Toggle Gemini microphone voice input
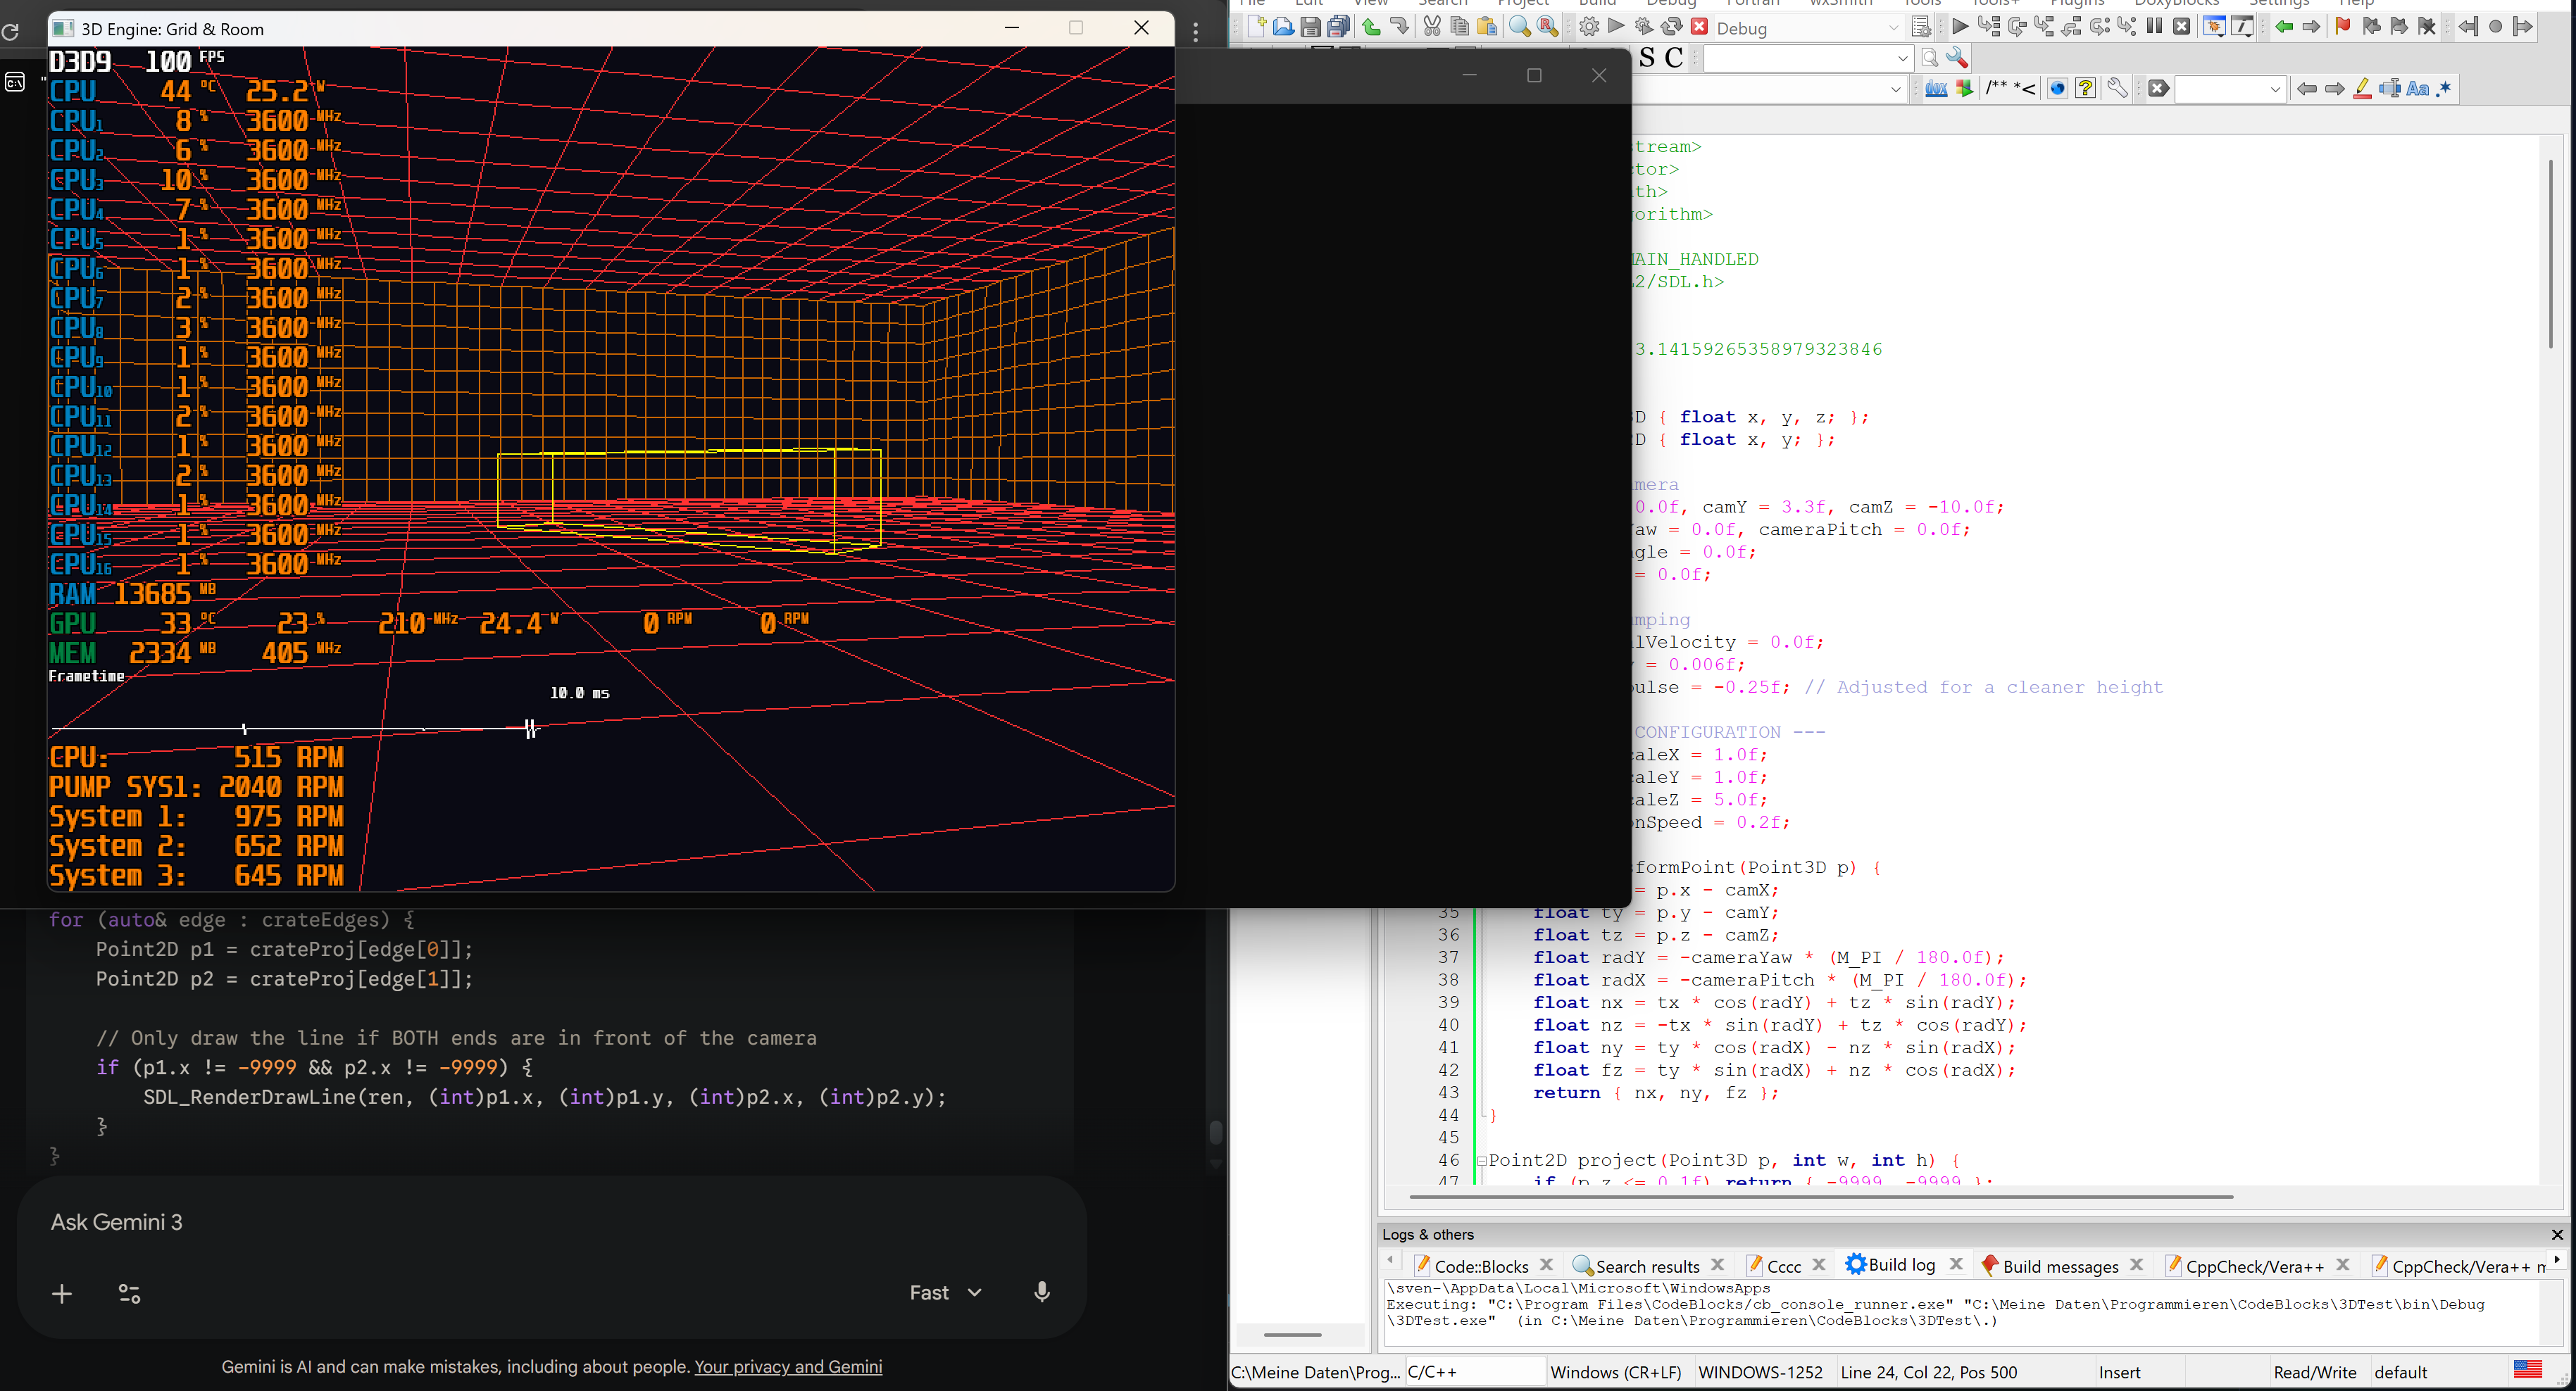 click(x=1042, y=1292)
